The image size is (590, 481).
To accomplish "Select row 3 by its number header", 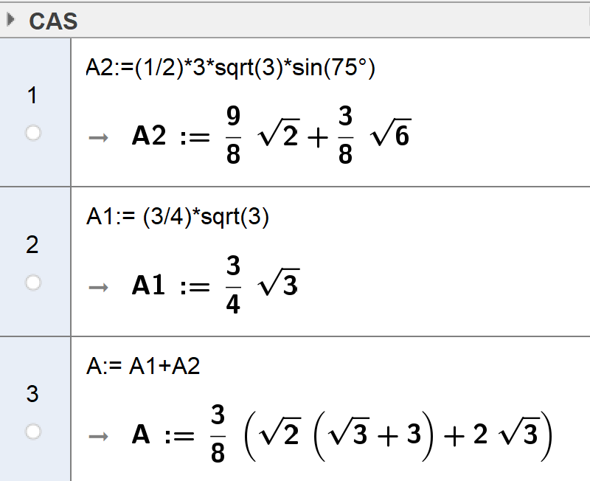I will tap(32, 395).
